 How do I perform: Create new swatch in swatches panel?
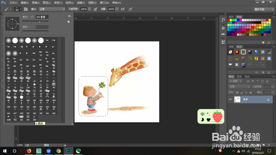(x=263, y=43)
